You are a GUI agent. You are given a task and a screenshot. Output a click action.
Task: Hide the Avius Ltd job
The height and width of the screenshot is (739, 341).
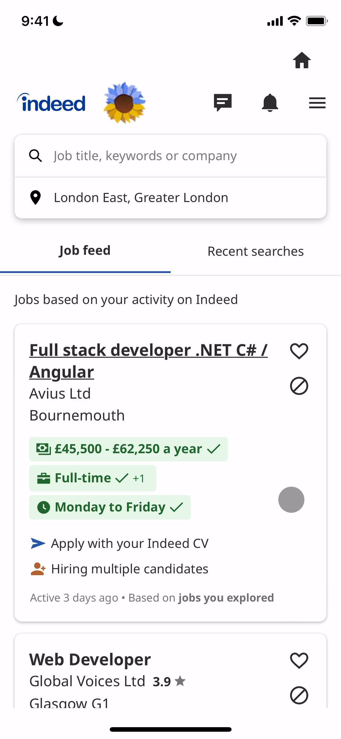point(299,386)
